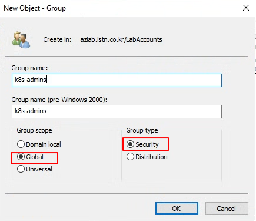The width and height of the screenshot is (256, 221).
Task: Cancel the new group dialog
Action: (x=227, y=209)
